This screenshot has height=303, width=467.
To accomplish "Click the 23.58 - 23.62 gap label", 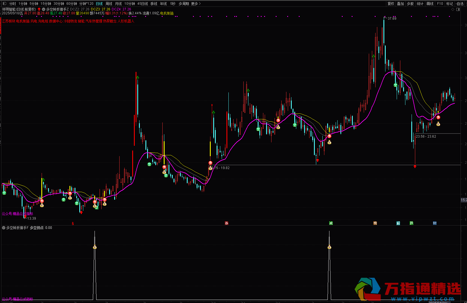I will [x=426, y=136].
